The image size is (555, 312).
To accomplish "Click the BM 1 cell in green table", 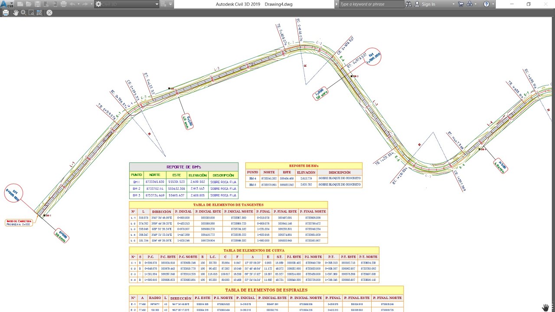I will point(136,182).
